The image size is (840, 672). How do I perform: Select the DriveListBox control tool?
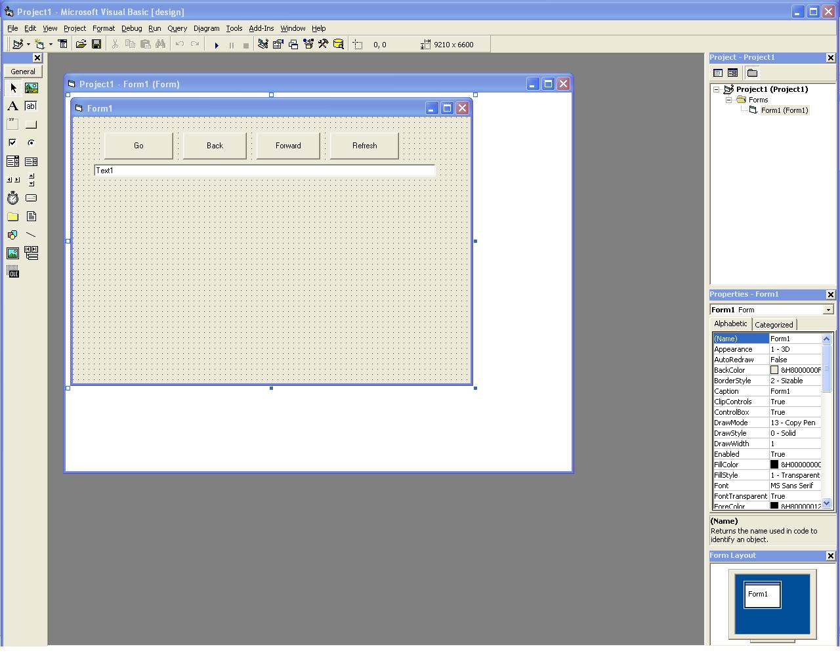[x=31, y=198]
